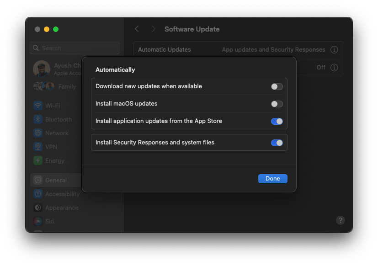
Task: Click the Search field in sidebar
Action: (x=75, y=48)
